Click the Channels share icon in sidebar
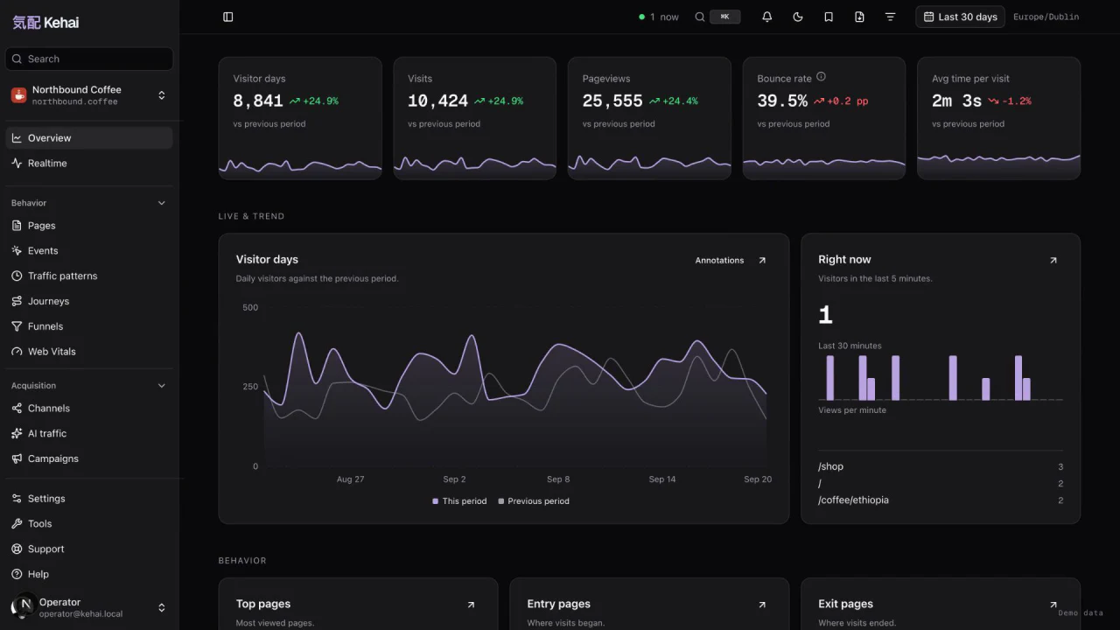 click(17, 409)
